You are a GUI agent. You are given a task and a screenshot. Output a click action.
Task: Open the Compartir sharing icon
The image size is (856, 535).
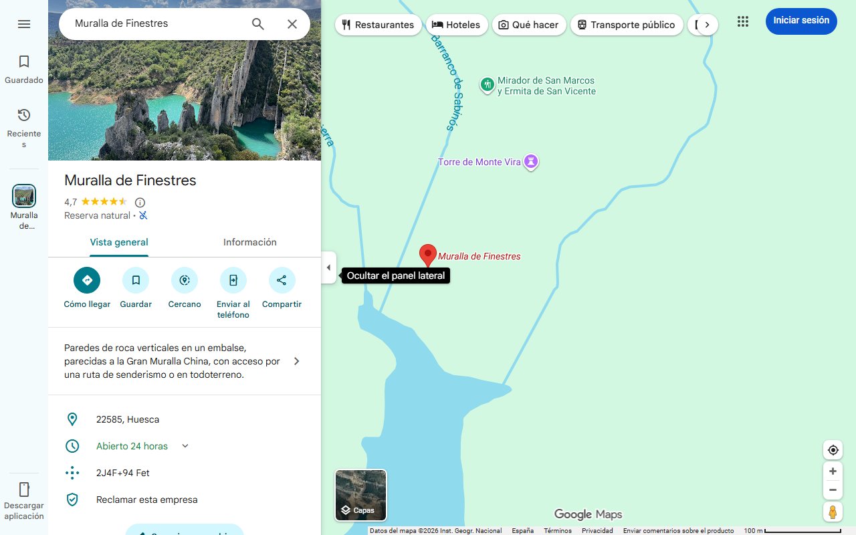pyautogui.click(x=282, y=280)
